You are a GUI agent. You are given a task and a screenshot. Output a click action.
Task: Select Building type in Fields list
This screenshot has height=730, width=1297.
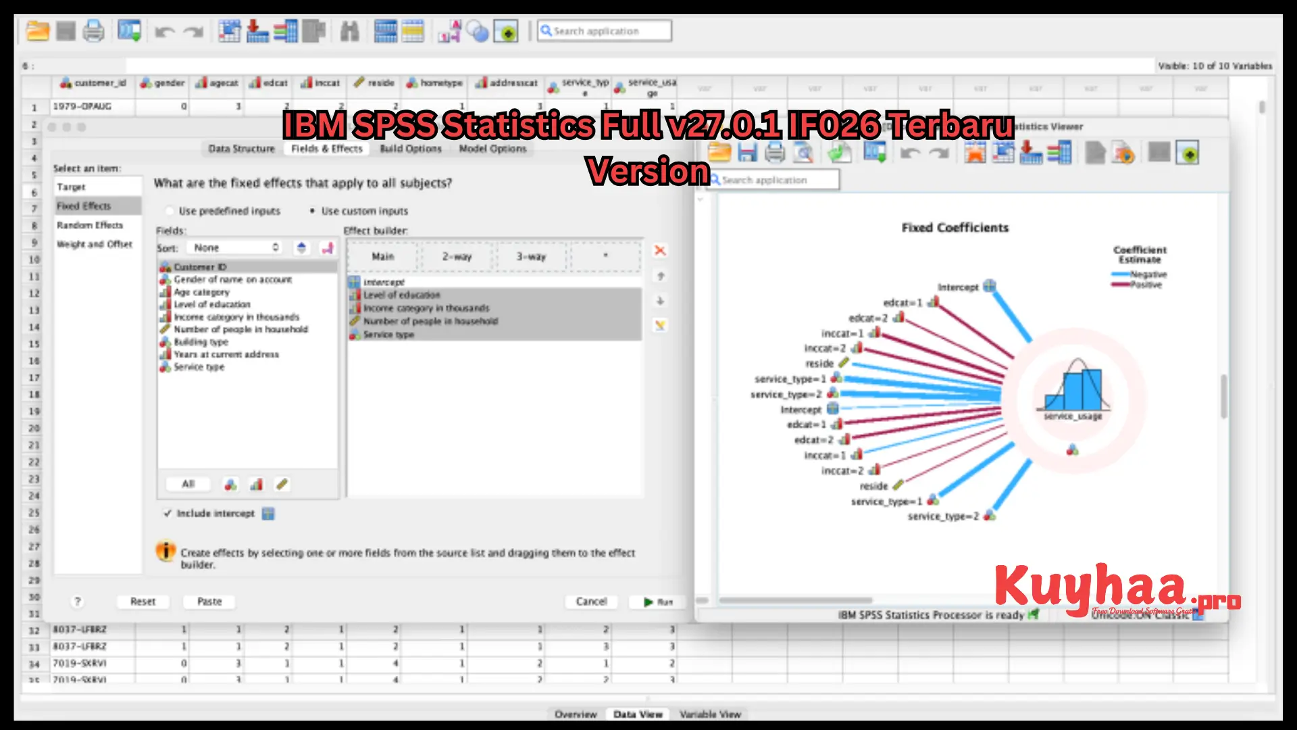point(247,342)
